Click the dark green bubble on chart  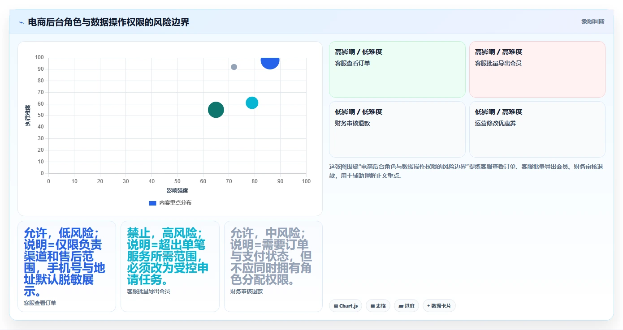point(216,110)
